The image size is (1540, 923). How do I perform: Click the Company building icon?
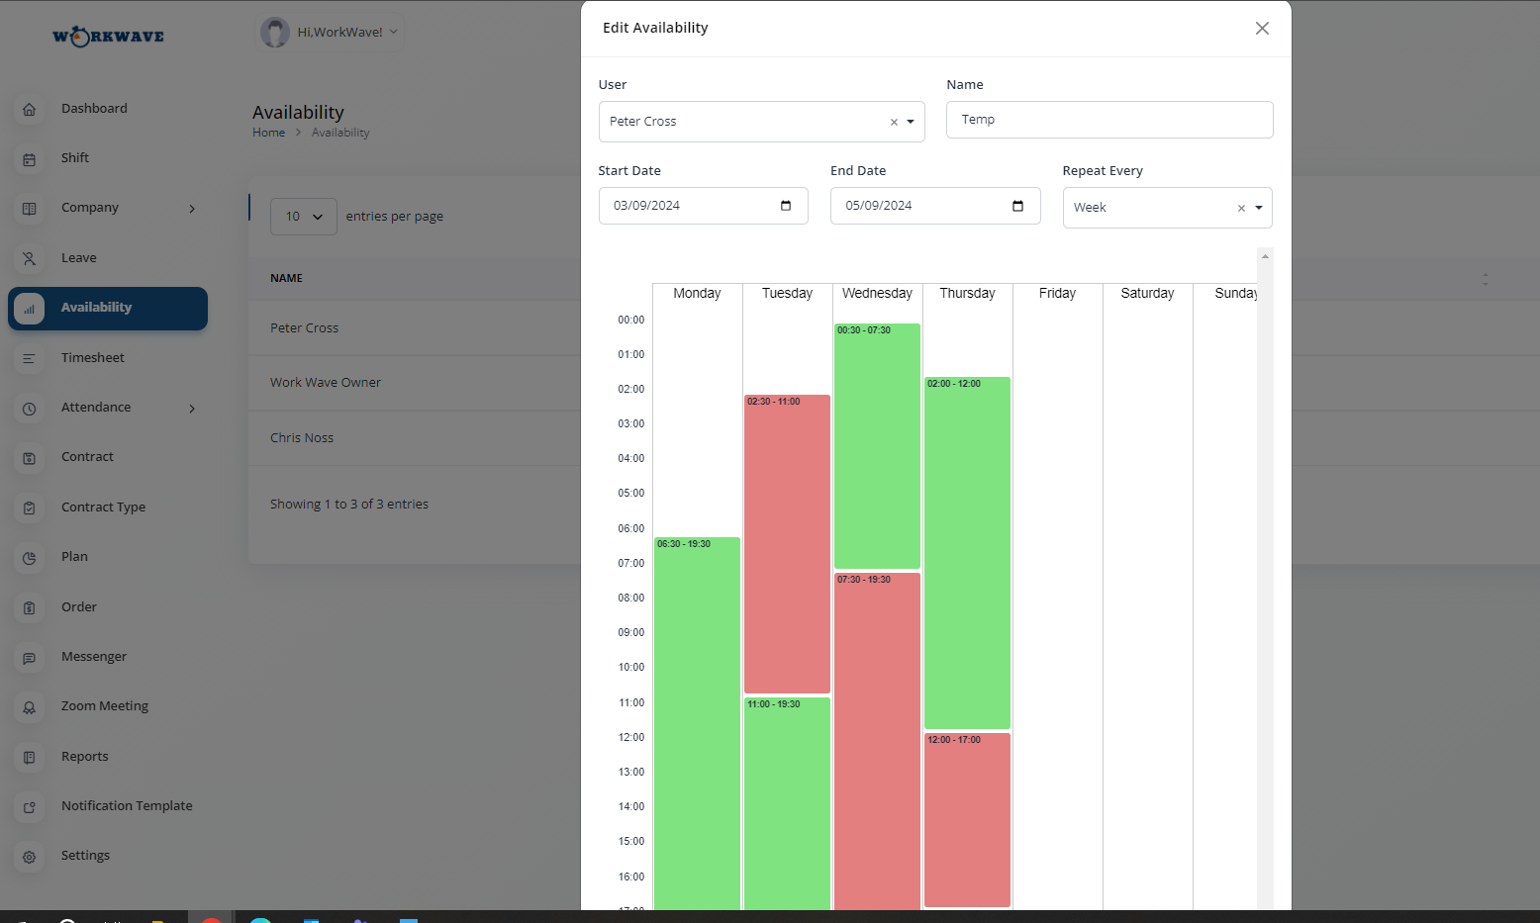(x=30, y=209)
